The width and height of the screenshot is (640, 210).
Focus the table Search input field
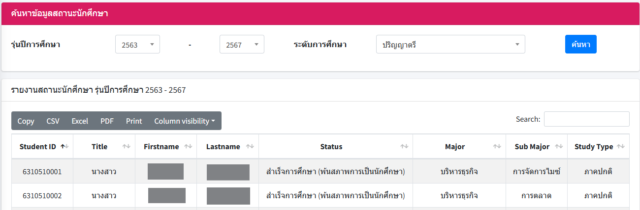[586, 119]
